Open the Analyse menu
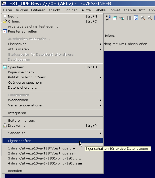Screen dimensions: 155x178 click(129, 10)
